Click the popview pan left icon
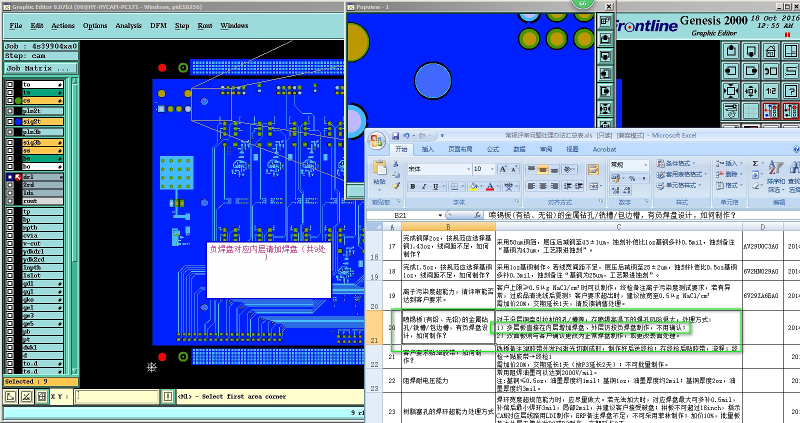 (605, 73)
